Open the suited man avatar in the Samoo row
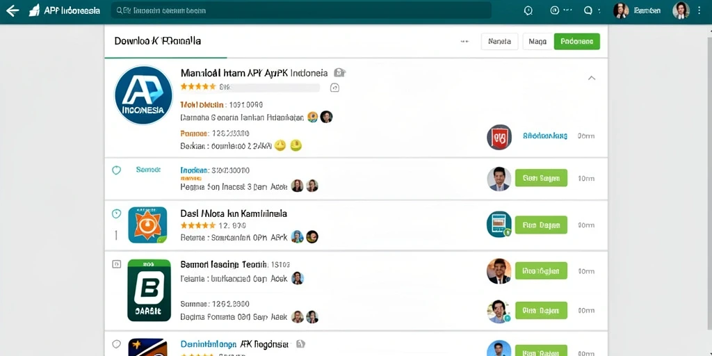This screenshot has height=356, width=712. coord(499,179)
